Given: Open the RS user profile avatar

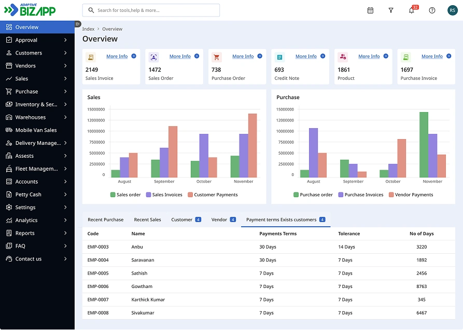Looking at the screenshot, I should (x=452, y=10).
